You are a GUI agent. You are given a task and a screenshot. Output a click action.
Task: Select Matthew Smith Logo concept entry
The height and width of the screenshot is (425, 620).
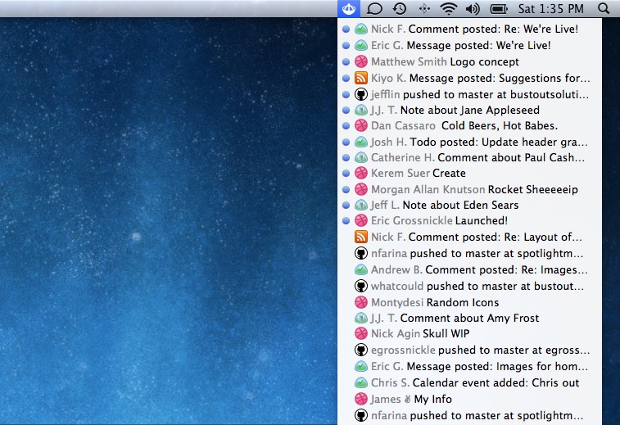coord(470,61)
